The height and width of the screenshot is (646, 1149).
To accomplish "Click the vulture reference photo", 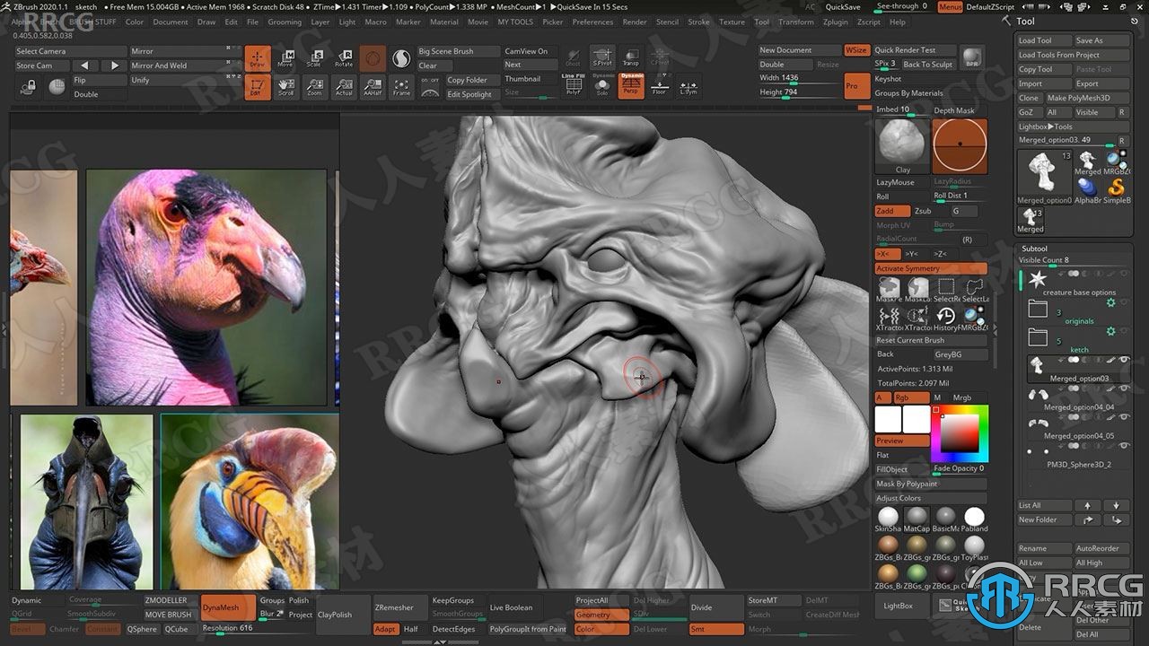I will point(206,287).
